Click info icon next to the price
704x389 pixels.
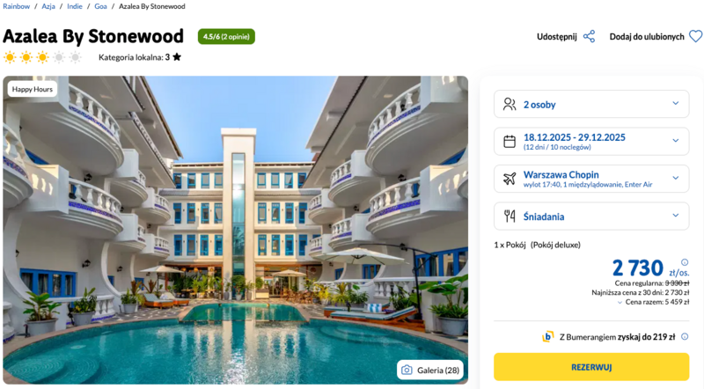click(x=685, y=262)
